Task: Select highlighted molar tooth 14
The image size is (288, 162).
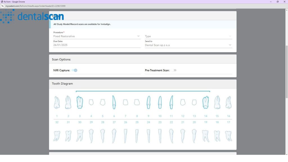Action: pos(206,102)
